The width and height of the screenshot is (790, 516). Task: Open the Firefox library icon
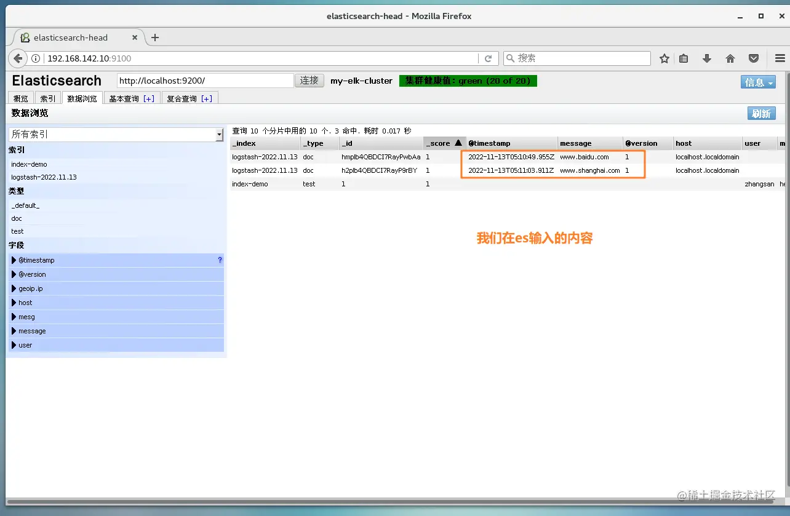pos(684,58)
